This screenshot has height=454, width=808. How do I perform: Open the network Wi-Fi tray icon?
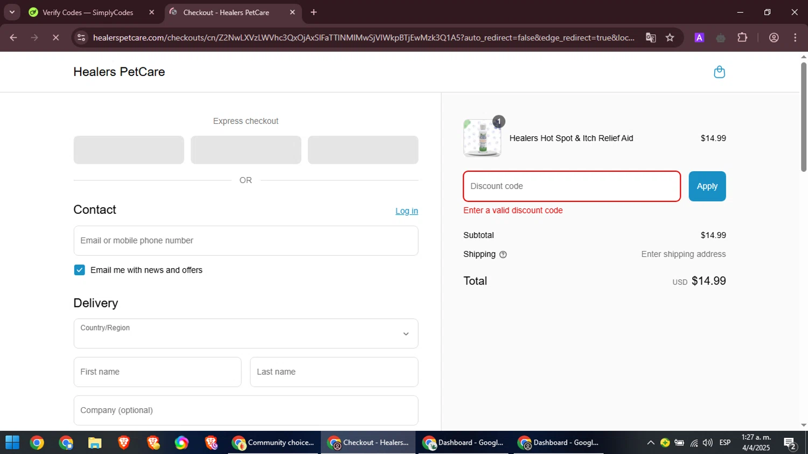point(694,443)
